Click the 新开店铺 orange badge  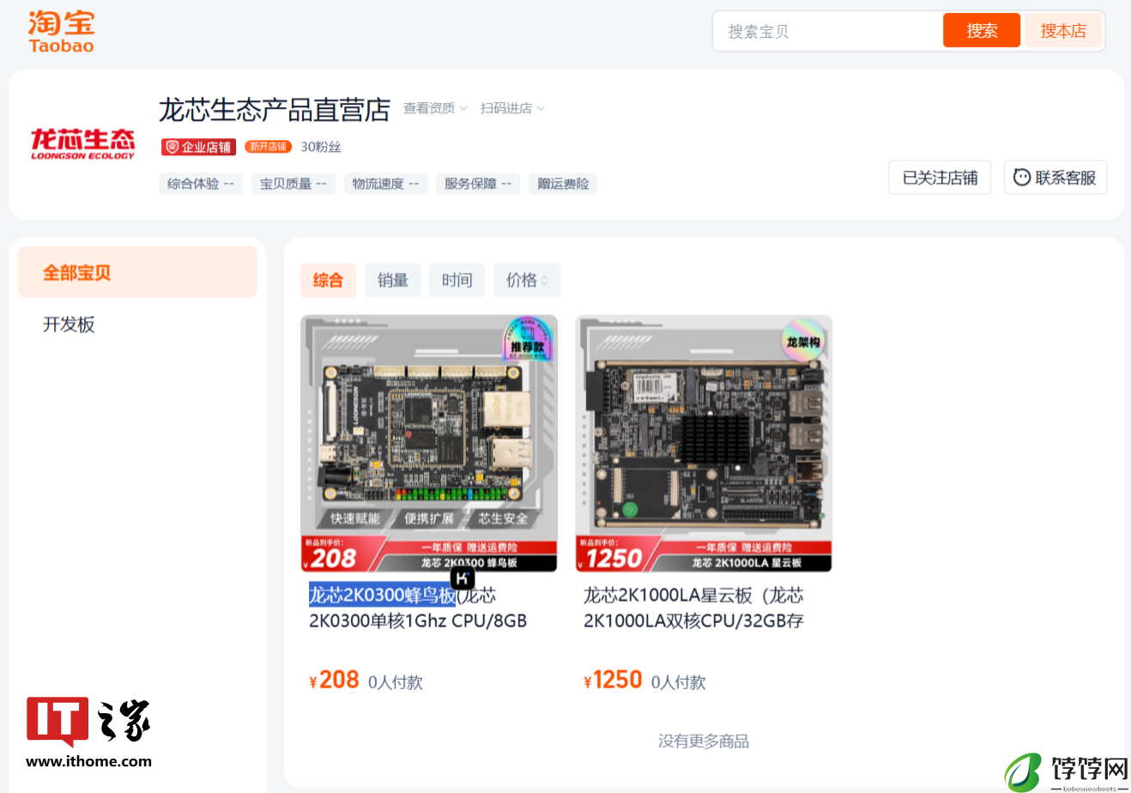coord(268,147)
